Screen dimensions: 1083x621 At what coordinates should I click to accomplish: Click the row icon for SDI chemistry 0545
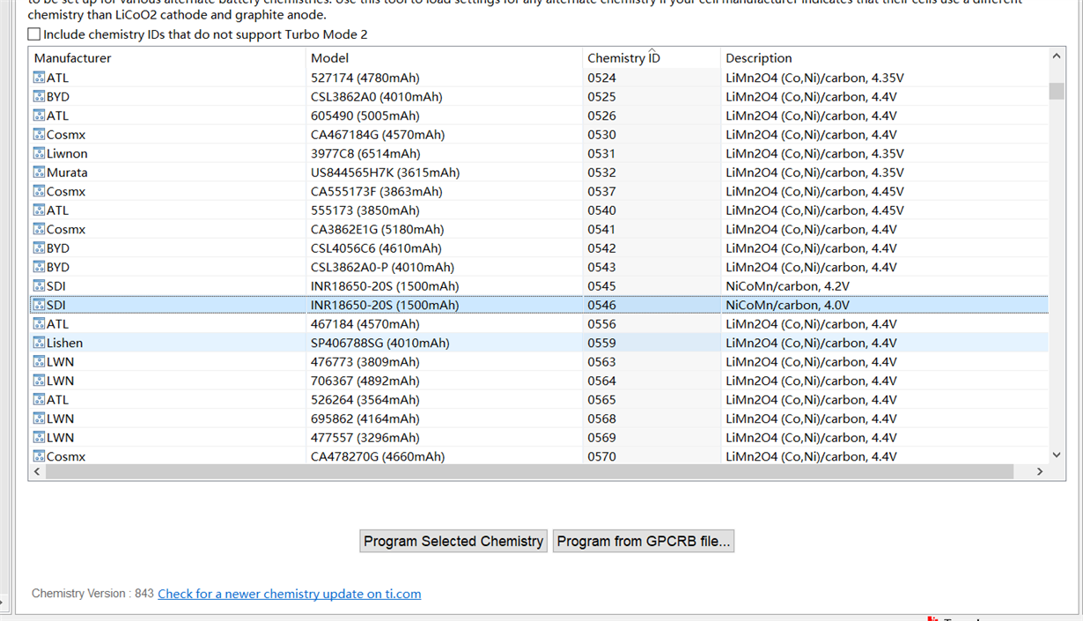click(x=39, y=286)
